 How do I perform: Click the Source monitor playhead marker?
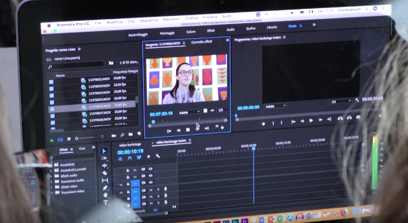[153, 122]
